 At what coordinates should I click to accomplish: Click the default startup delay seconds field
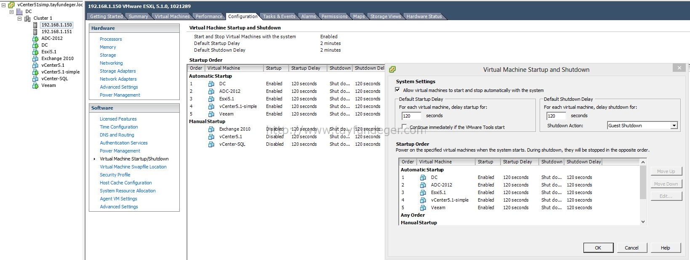coord(411,116)
